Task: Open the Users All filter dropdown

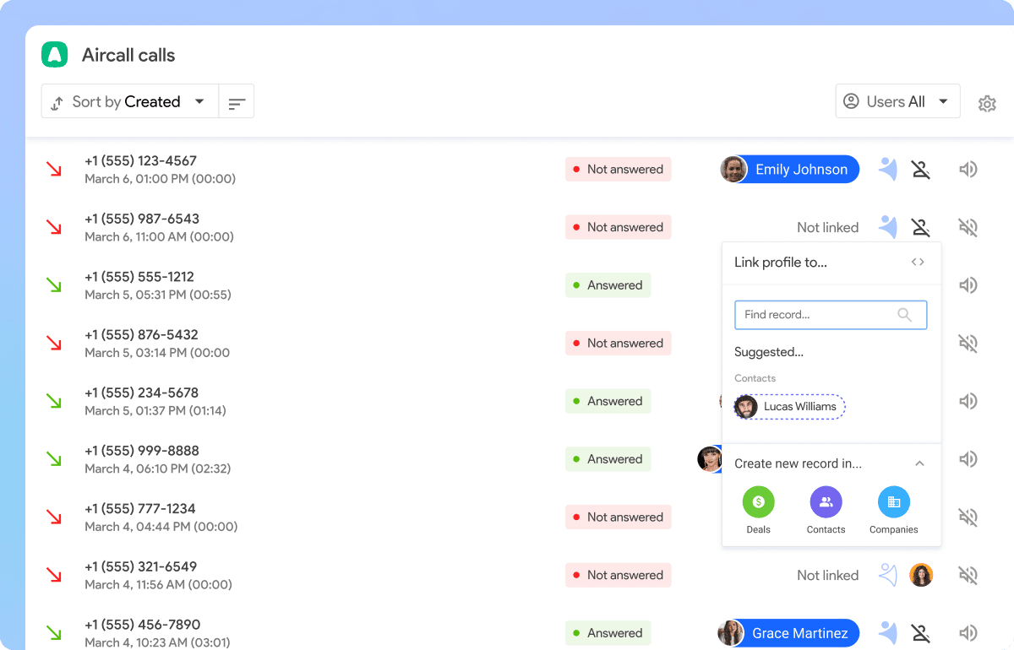Action: [x=897, y=101]
